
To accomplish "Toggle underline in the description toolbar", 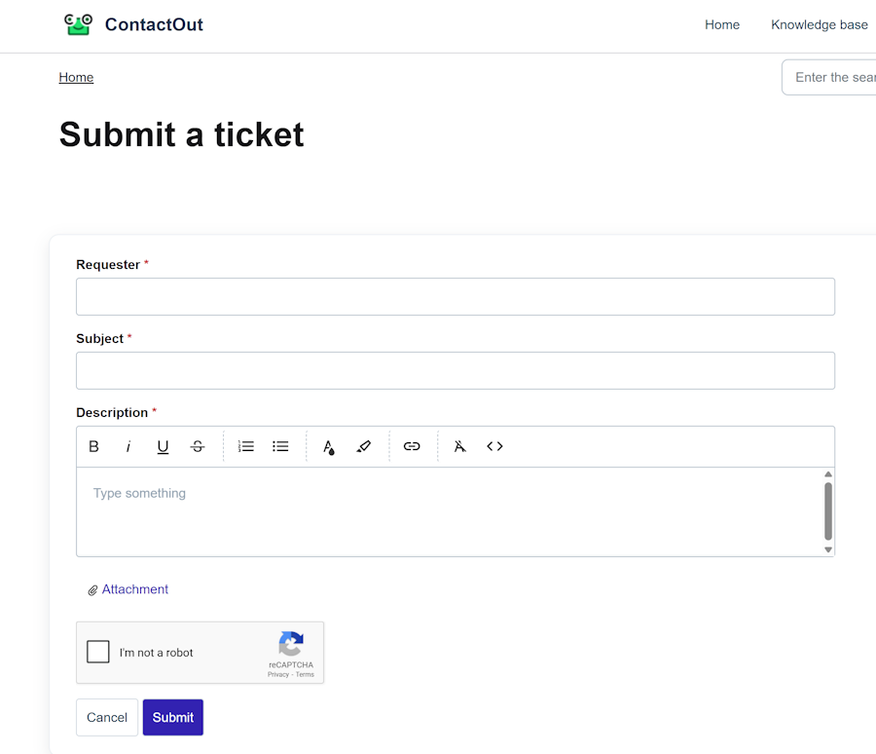I will 163,446.
